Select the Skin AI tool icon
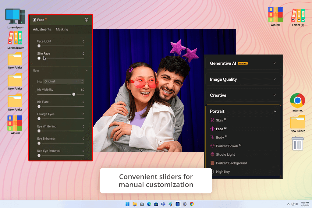Screen dimensions: 312x208 coord(212,120)
